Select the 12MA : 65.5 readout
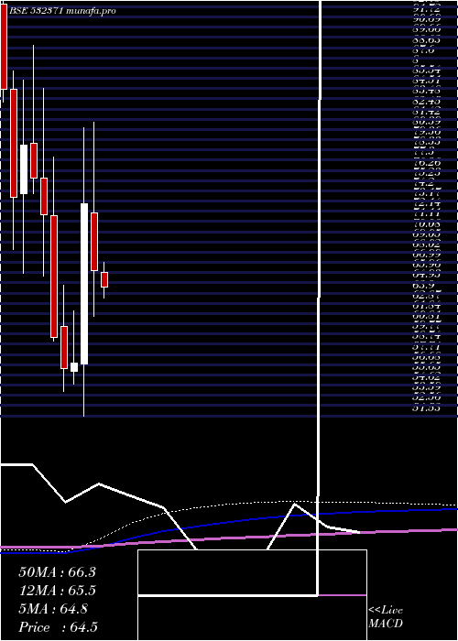Screen dimensions: 458x641 click(x=57, y=591)
